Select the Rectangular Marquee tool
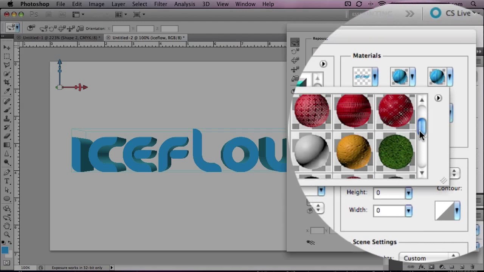 coord(7,56)
